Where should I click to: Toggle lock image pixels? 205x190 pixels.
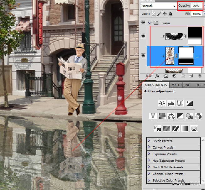(159, 14)
